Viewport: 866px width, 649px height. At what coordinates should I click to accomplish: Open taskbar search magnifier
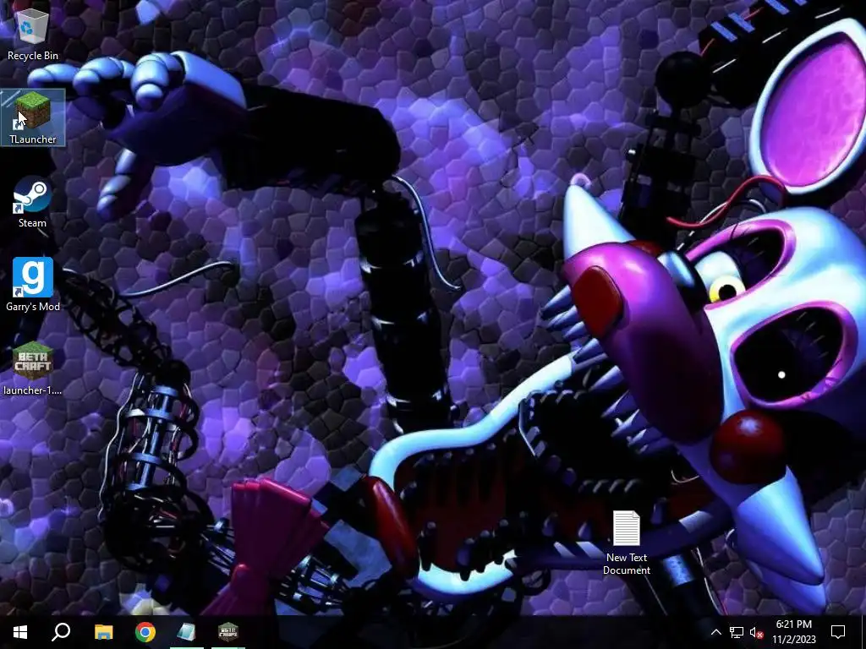click(x=61, y=632)
